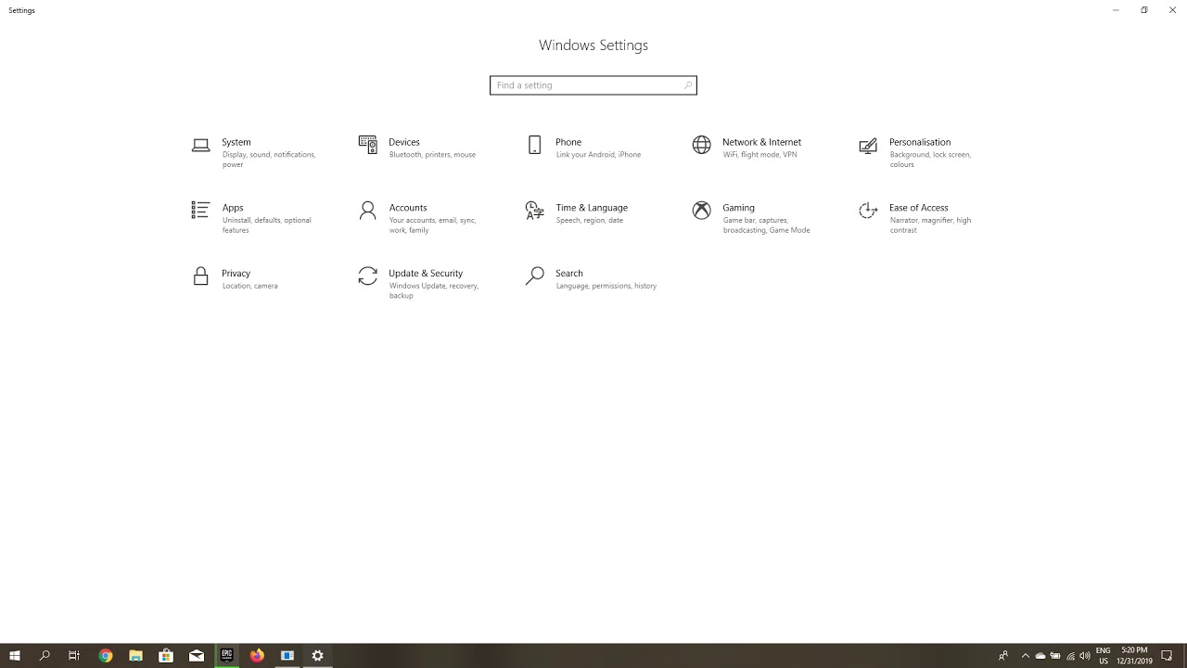Open OneDrive cloud icon in tray
The width and height of the screenshot is (1187, 668).
(x=1040, y=656)
